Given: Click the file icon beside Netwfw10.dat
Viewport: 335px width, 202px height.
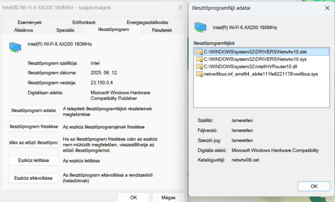Looking at the screenshot, I should [199, 52].
